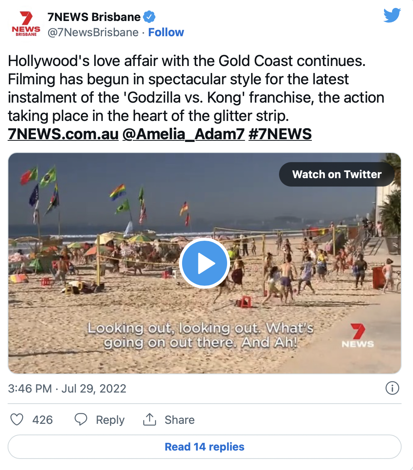
Task: Open the @Amelia_Adam7 mention
Action: pos(183,134)
